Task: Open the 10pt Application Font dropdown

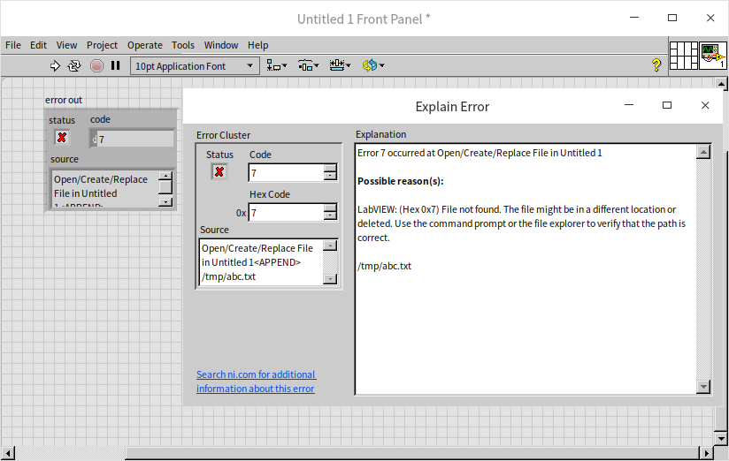Action: click(x=195, y=65)
